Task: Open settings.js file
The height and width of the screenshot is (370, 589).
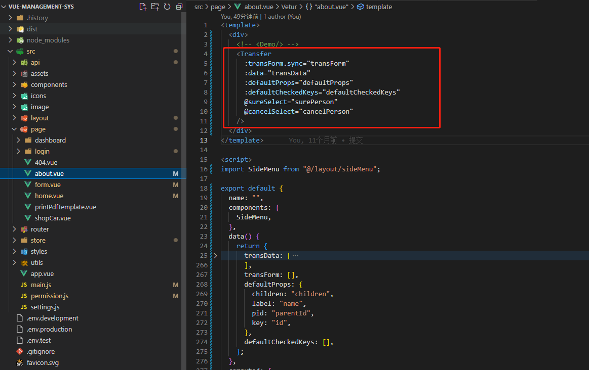Action: [x=45, y=307]
